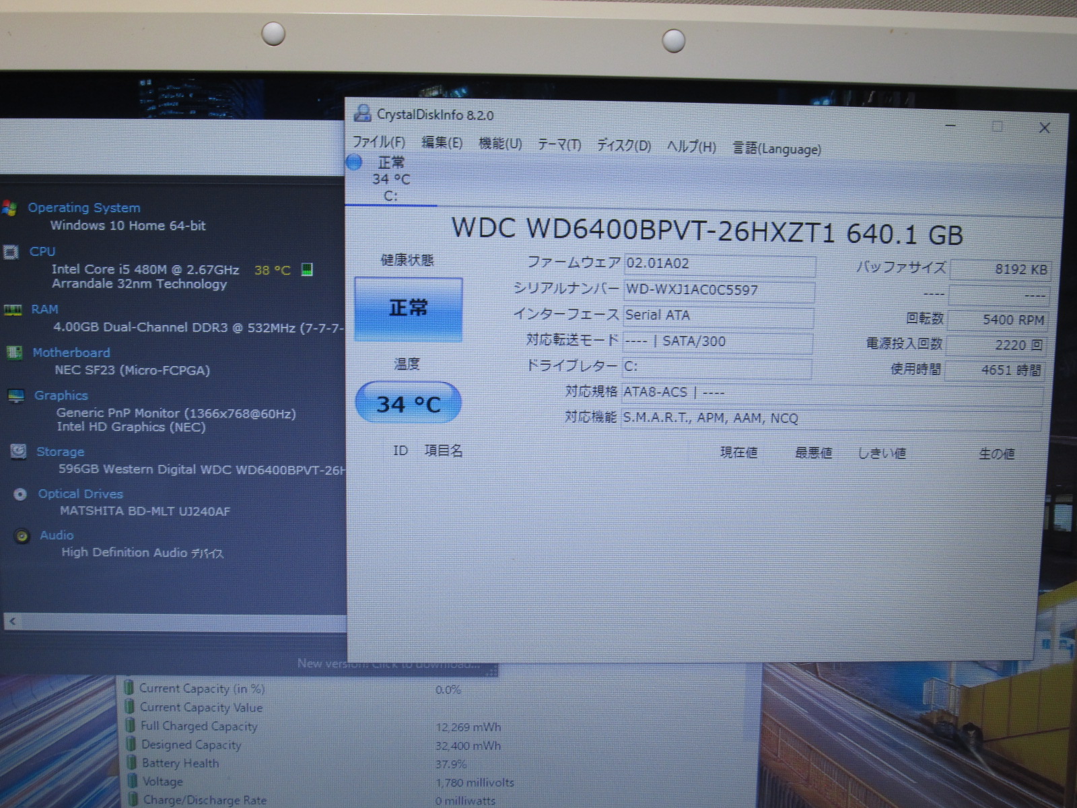Image resolution: width=1077 pixels, height=808 pixels.
Task: Open the Storage section link
Action: (61, 452)
